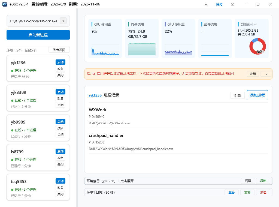Click the eBox app logo icon
Screen dimensions: 279x207
click(x=5, y=4)
